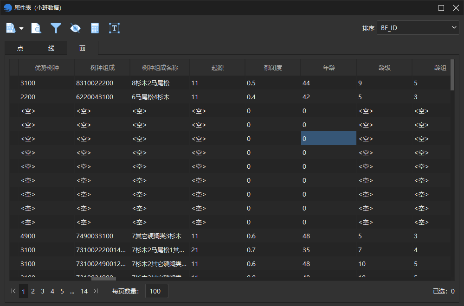Click the vertical scrollbar thumb

tap(452, 75)
